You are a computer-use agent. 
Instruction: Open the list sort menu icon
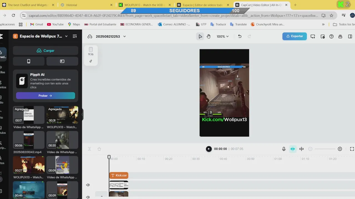click(75, 36)
